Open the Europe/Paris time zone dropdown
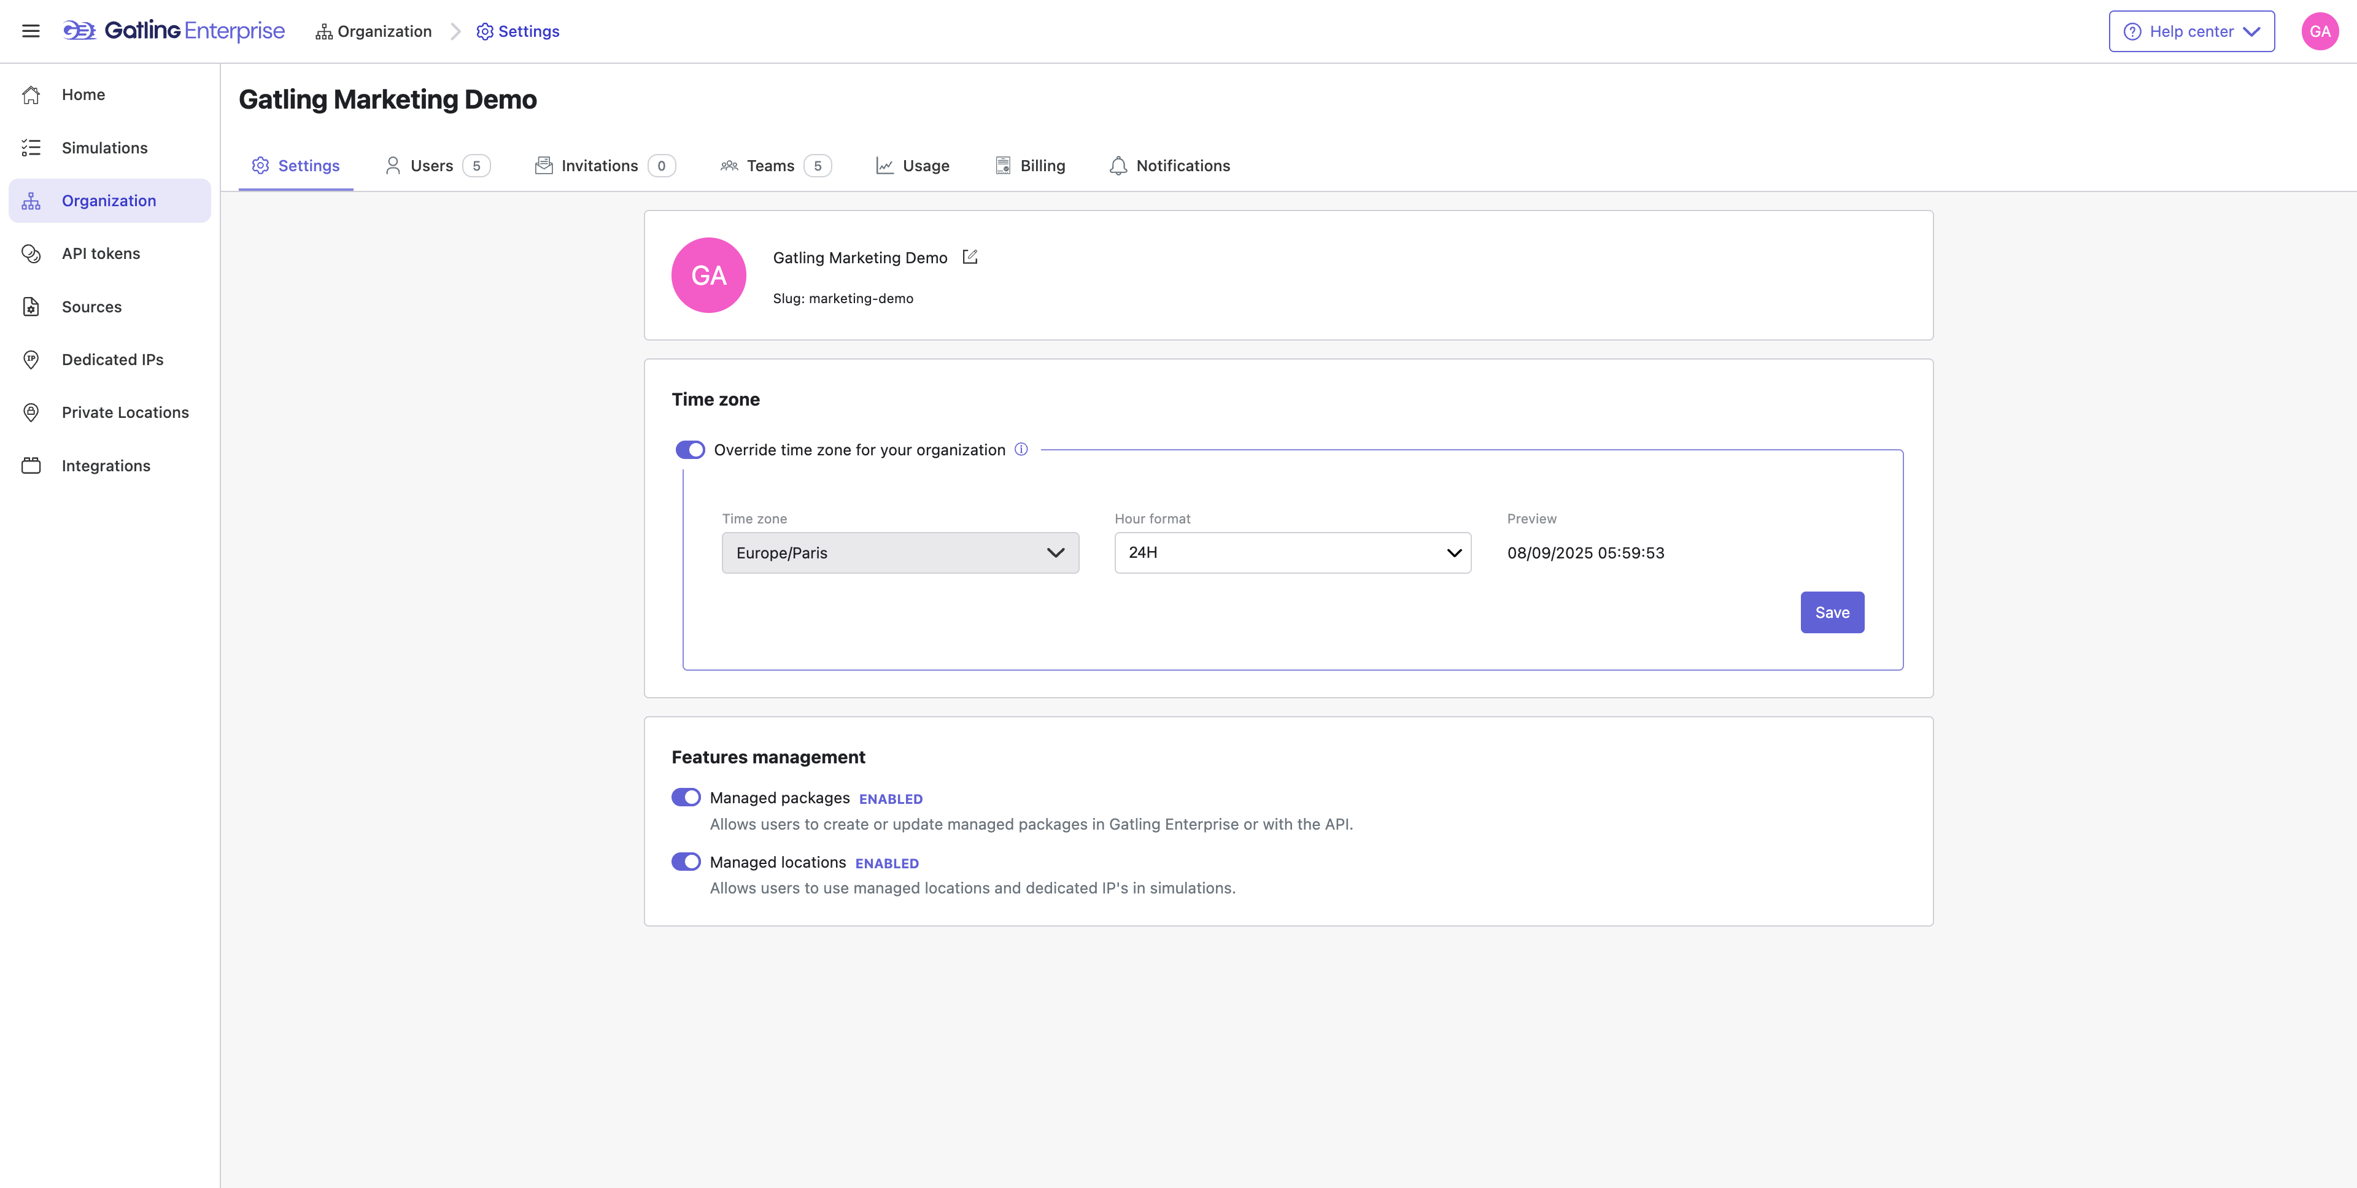 pyautogui.click(x=899, y=552)
